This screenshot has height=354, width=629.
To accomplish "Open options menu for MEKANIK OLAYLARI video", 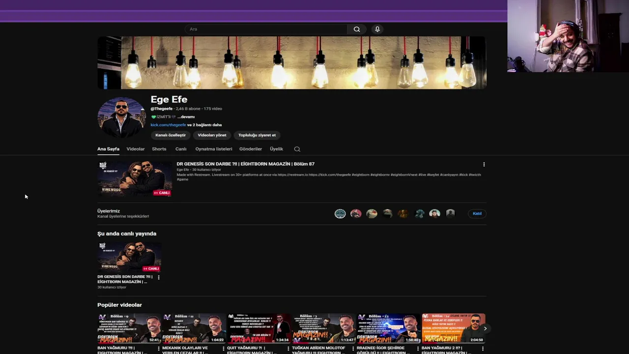I will pos(223,349).
